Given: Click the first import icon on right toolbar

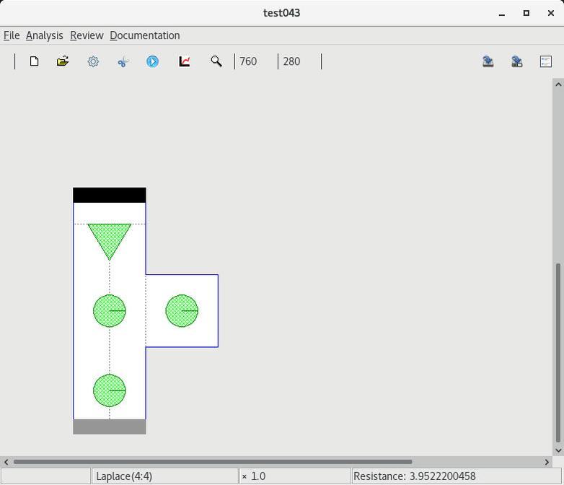Looking at the screenshot, I should pyautogui.click(x=488, y=61).
